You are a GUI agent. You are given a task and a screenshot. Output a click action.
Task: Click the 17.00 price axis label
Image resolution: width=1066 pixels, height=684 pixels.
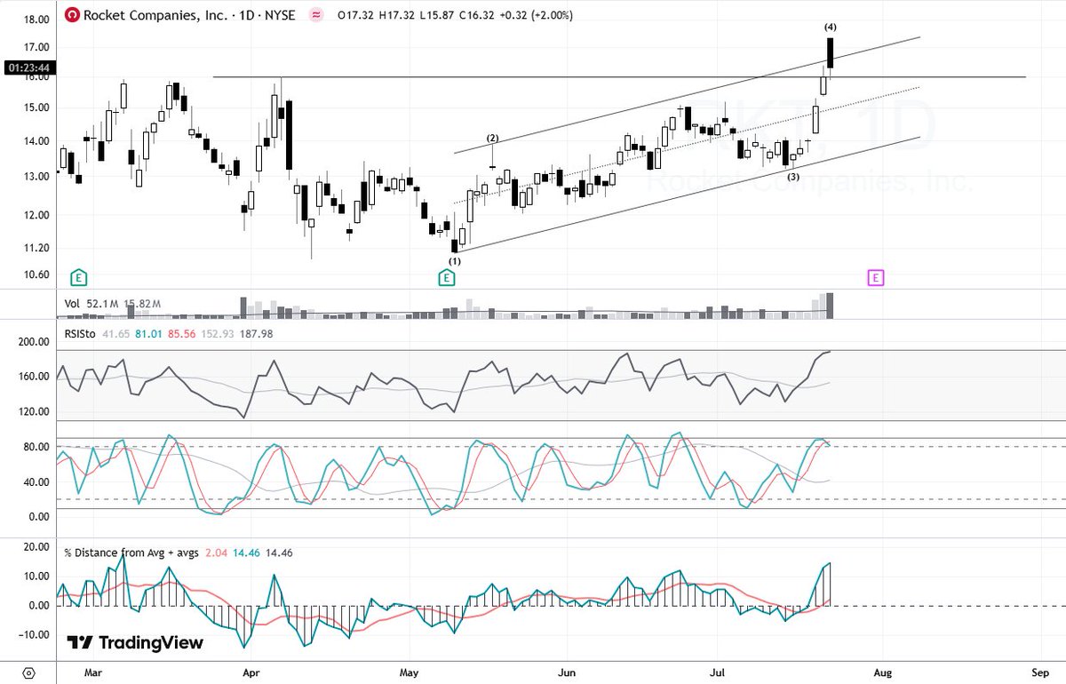pyautogui.click(x=36, y=47)
